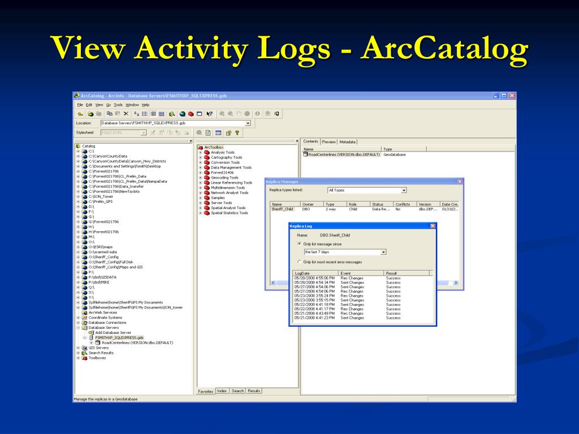Expand the Analysis Tools toolbox
The height and width of the screenshot is (434, 579).
click(x=201, y=153)
